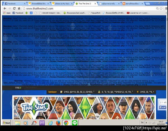Image resolution: width=168 pixels, height=131 pixels.
Task: Click the lainlayer username link
Action: 53,92
